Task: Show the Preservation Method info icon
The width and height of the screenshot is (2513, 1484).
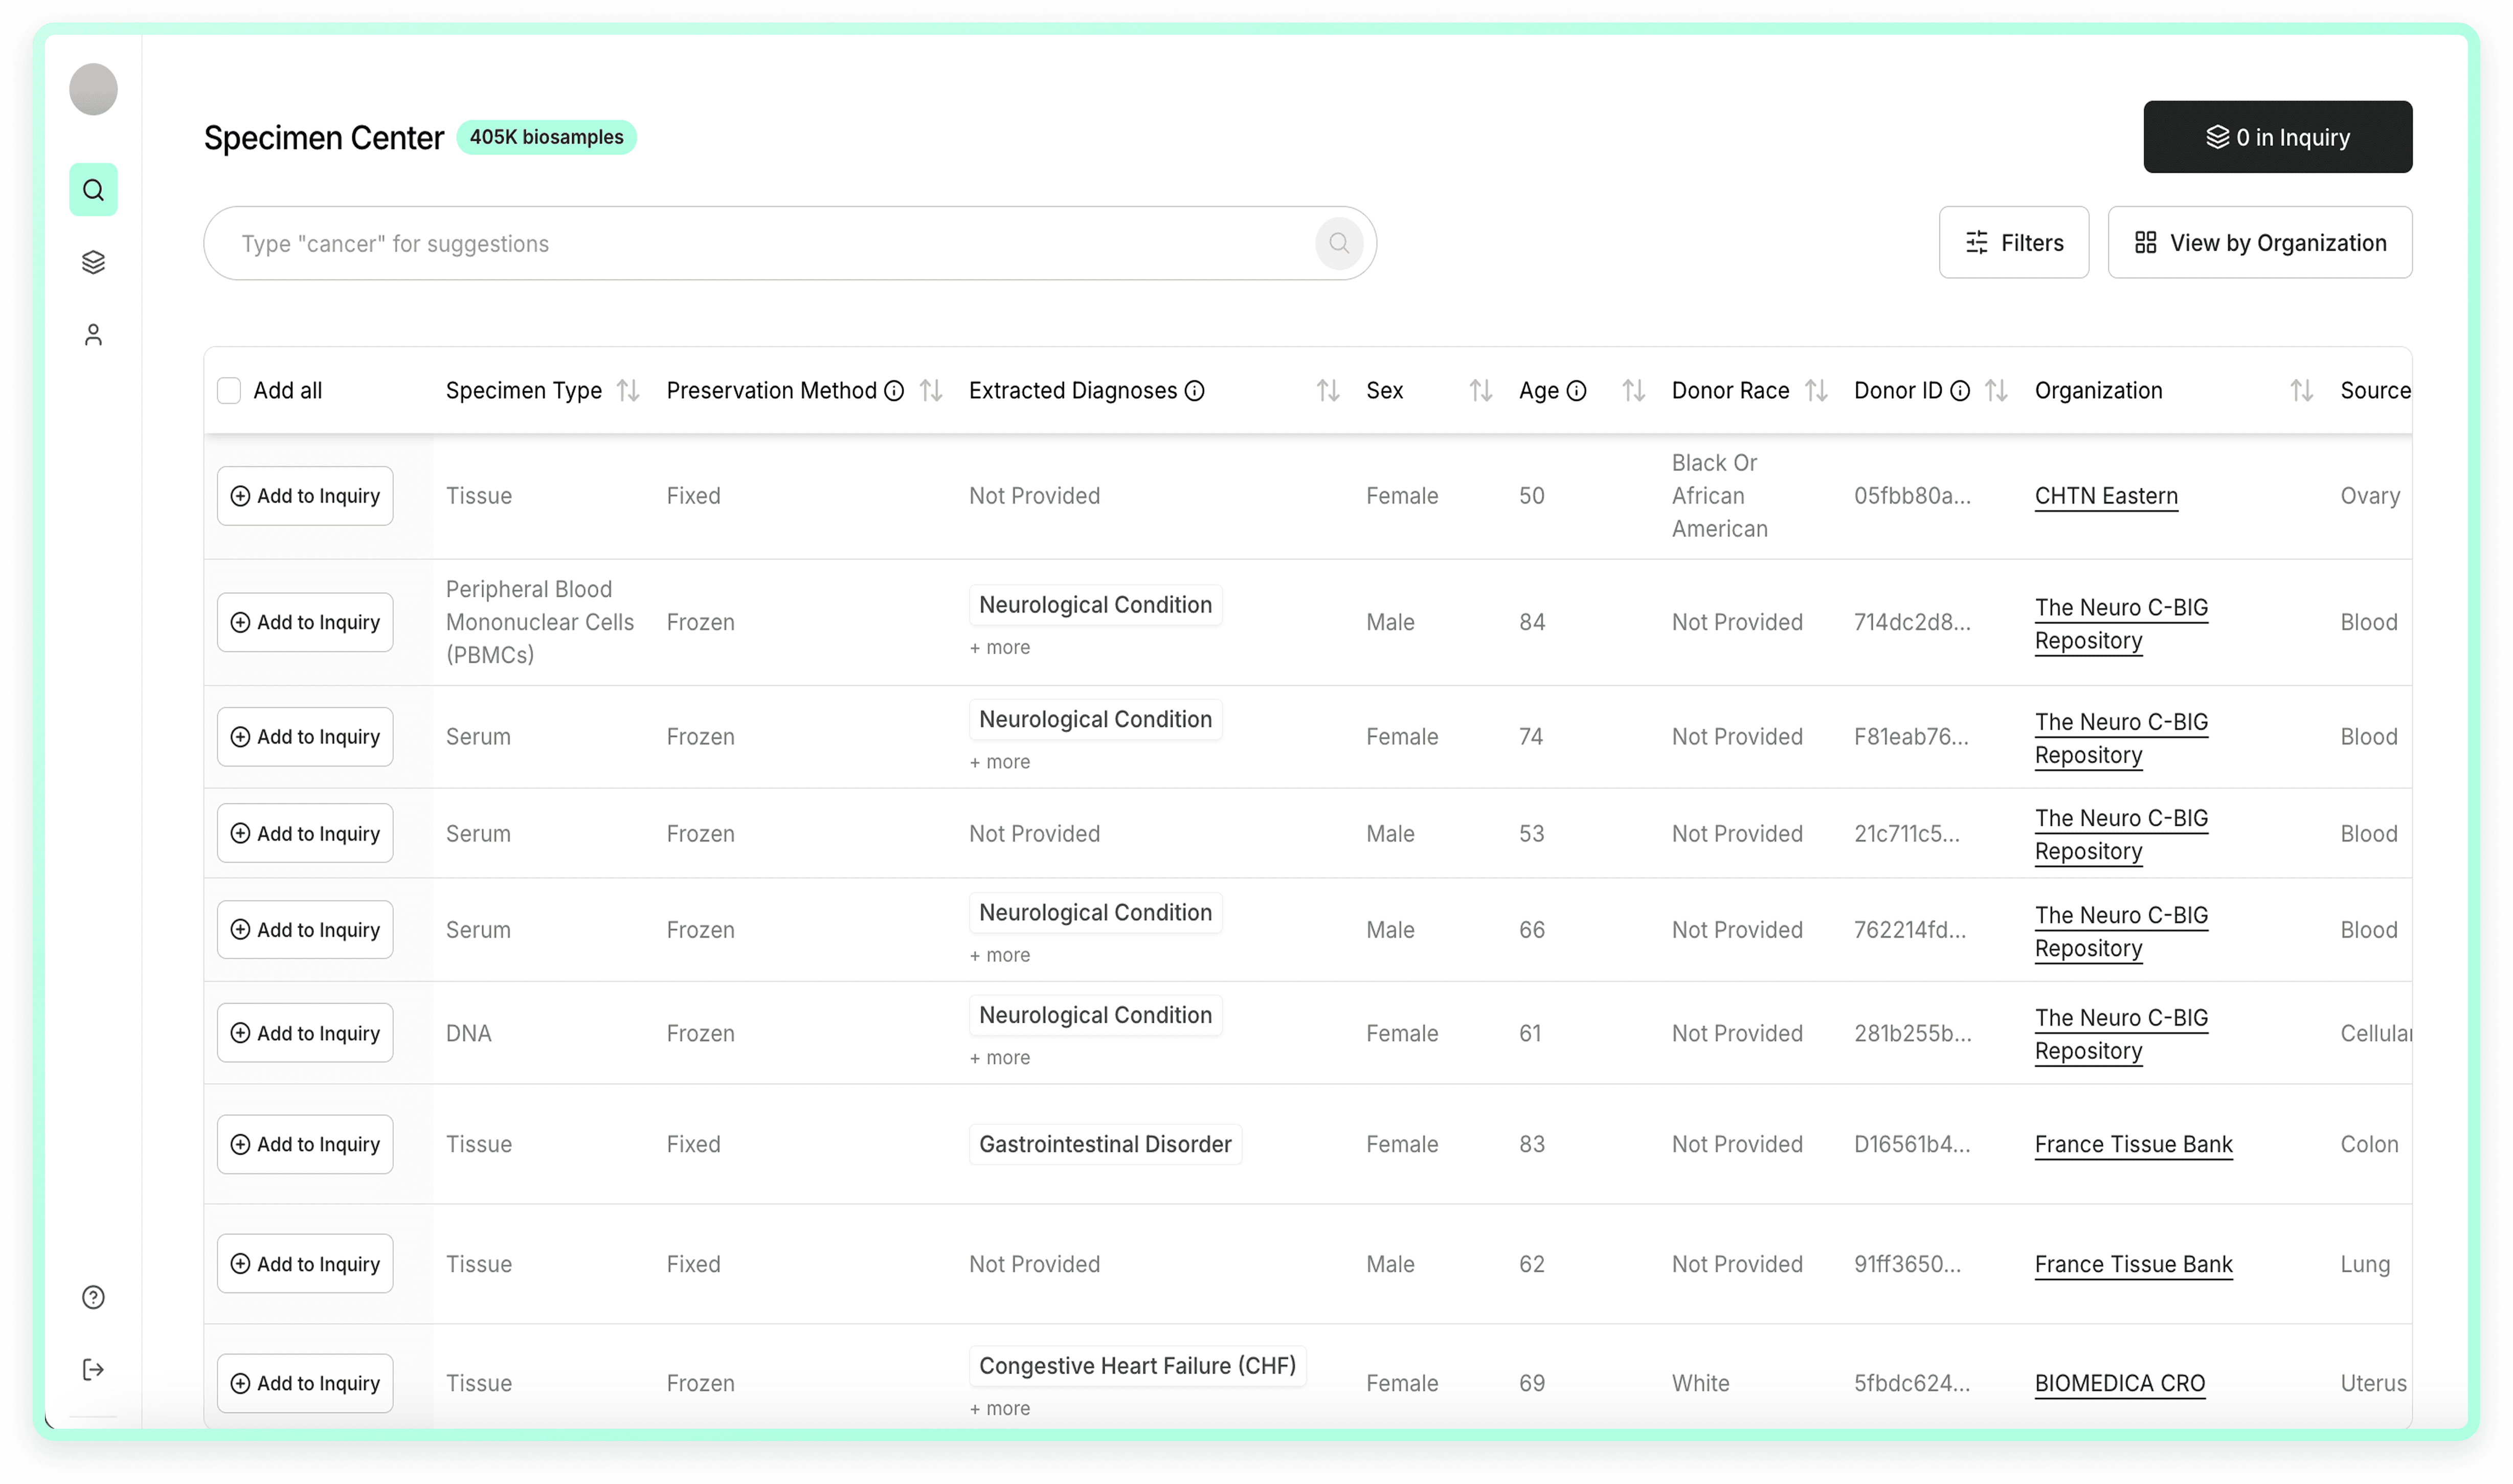Action: coord(894,391)
